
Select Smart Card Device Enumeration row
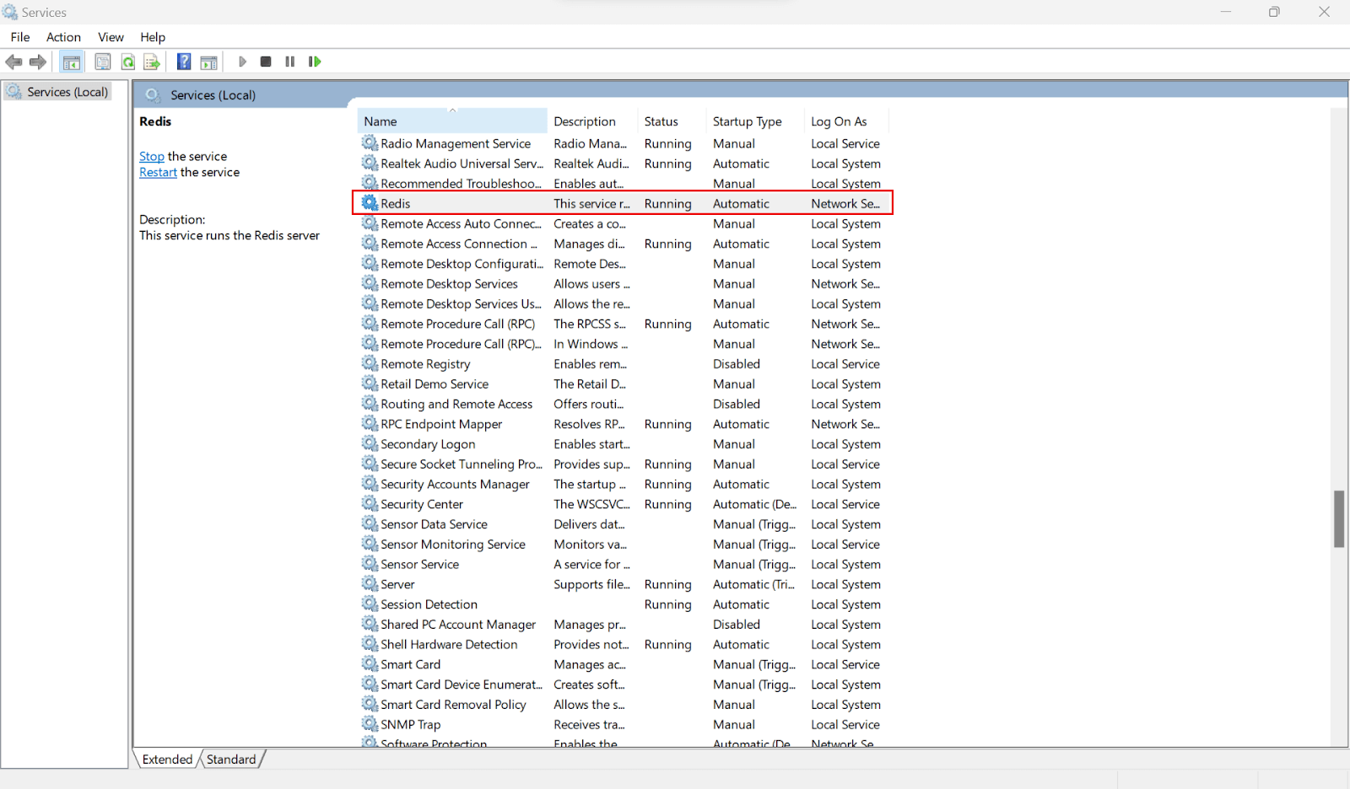624,684
